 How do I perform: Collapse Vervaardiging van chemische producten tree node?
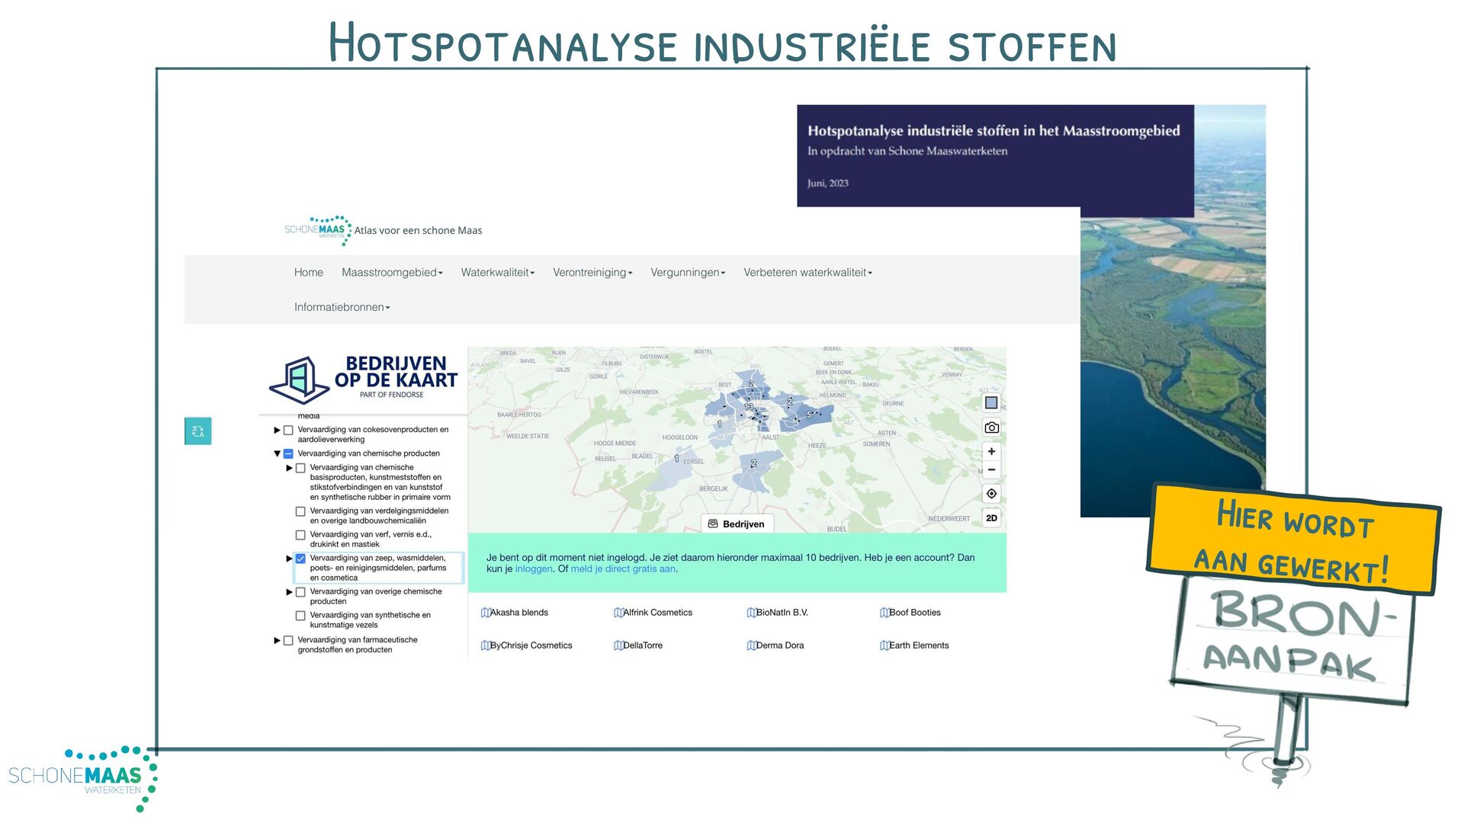277,453
